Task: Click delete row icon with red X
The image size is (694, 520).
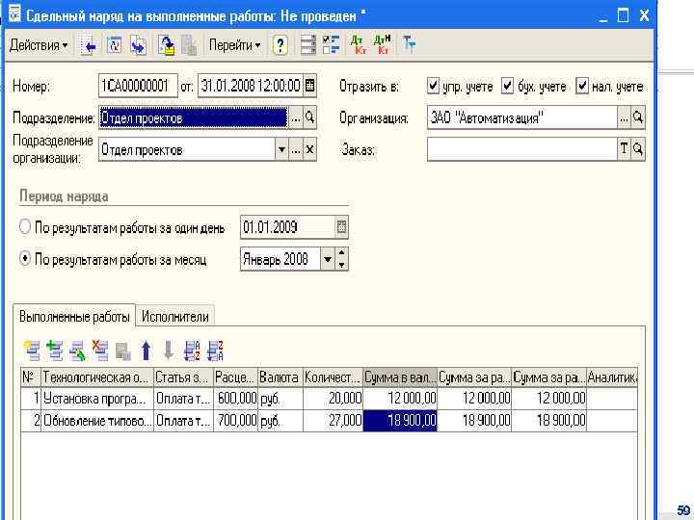Action: (100, 351)
